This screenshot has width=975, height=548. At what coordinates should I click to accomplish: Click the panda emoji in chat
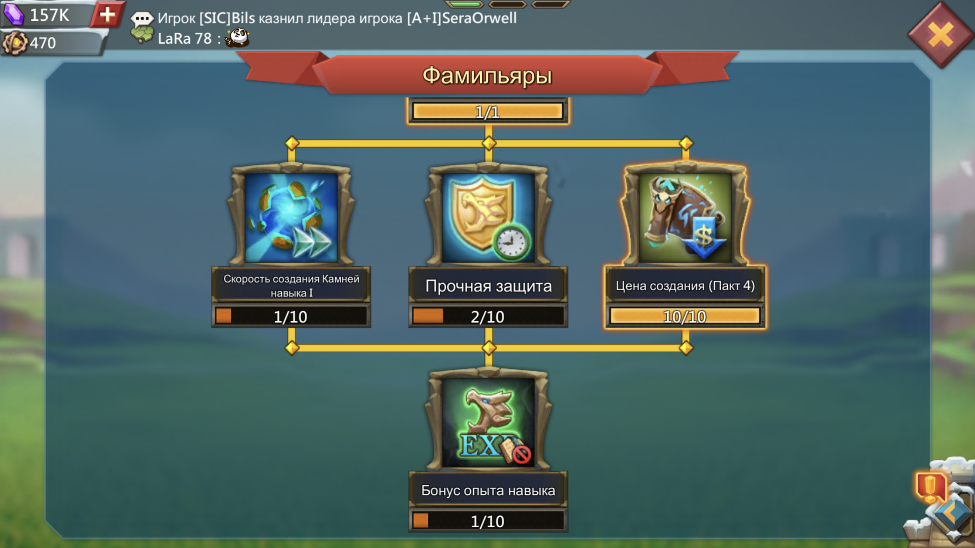pyautogui.click(x=238, y=38)
